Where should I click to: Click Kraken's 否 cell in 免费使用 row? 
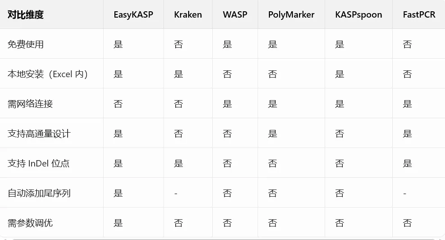pyautogui.click(x=178, y=44)
